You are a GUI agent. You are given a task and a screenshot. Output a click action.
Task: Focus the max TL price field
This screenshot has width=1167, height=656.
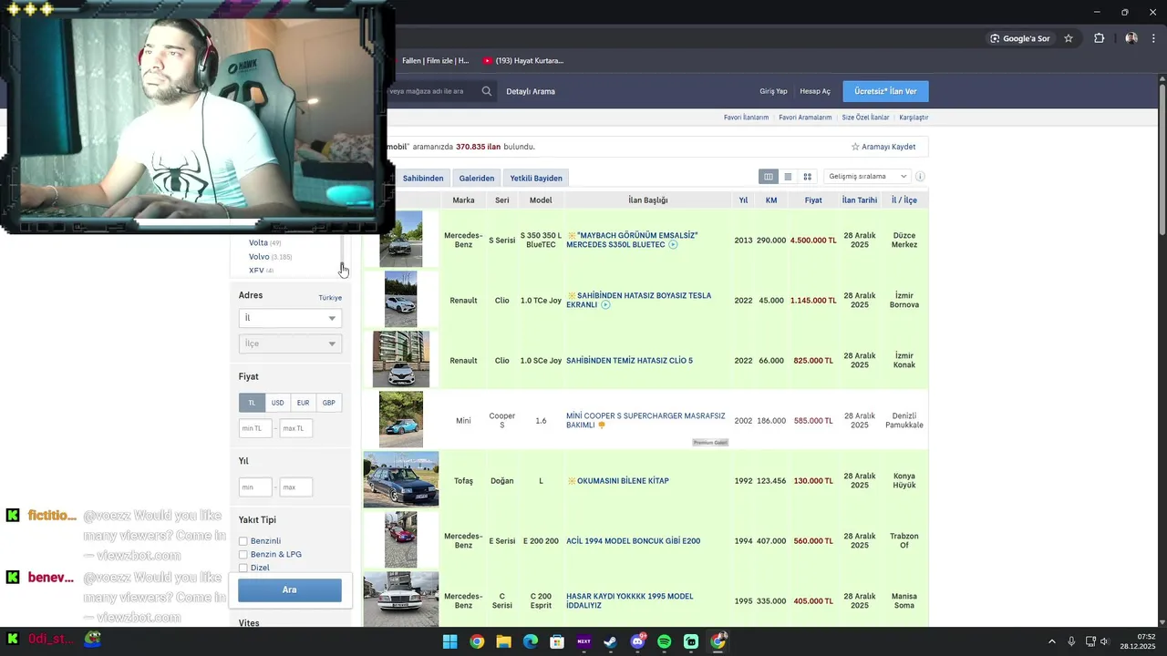point(296,428)
